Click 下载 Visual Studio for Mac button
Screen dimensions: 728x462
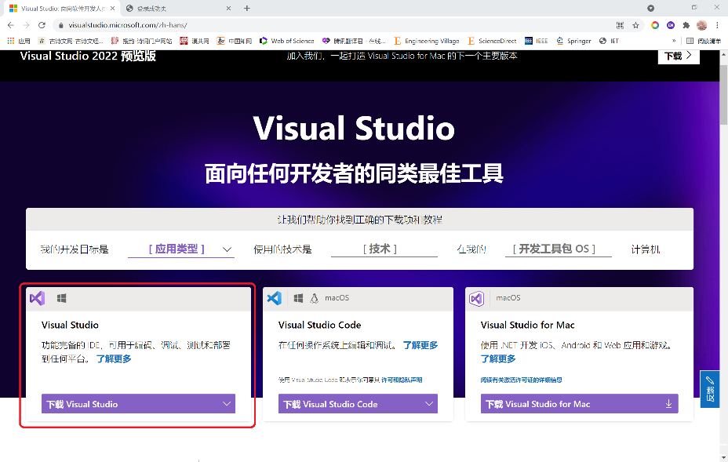click(580, 403)
